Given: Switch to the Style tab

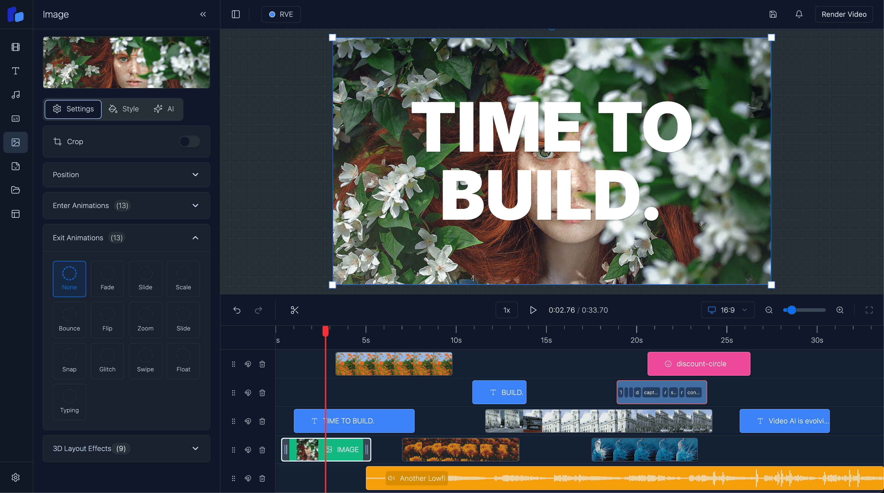Looking at the screenshot, I should [x=124, y=109].
